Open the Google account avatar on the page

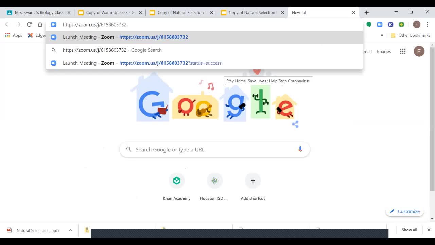tap(419, 51)
